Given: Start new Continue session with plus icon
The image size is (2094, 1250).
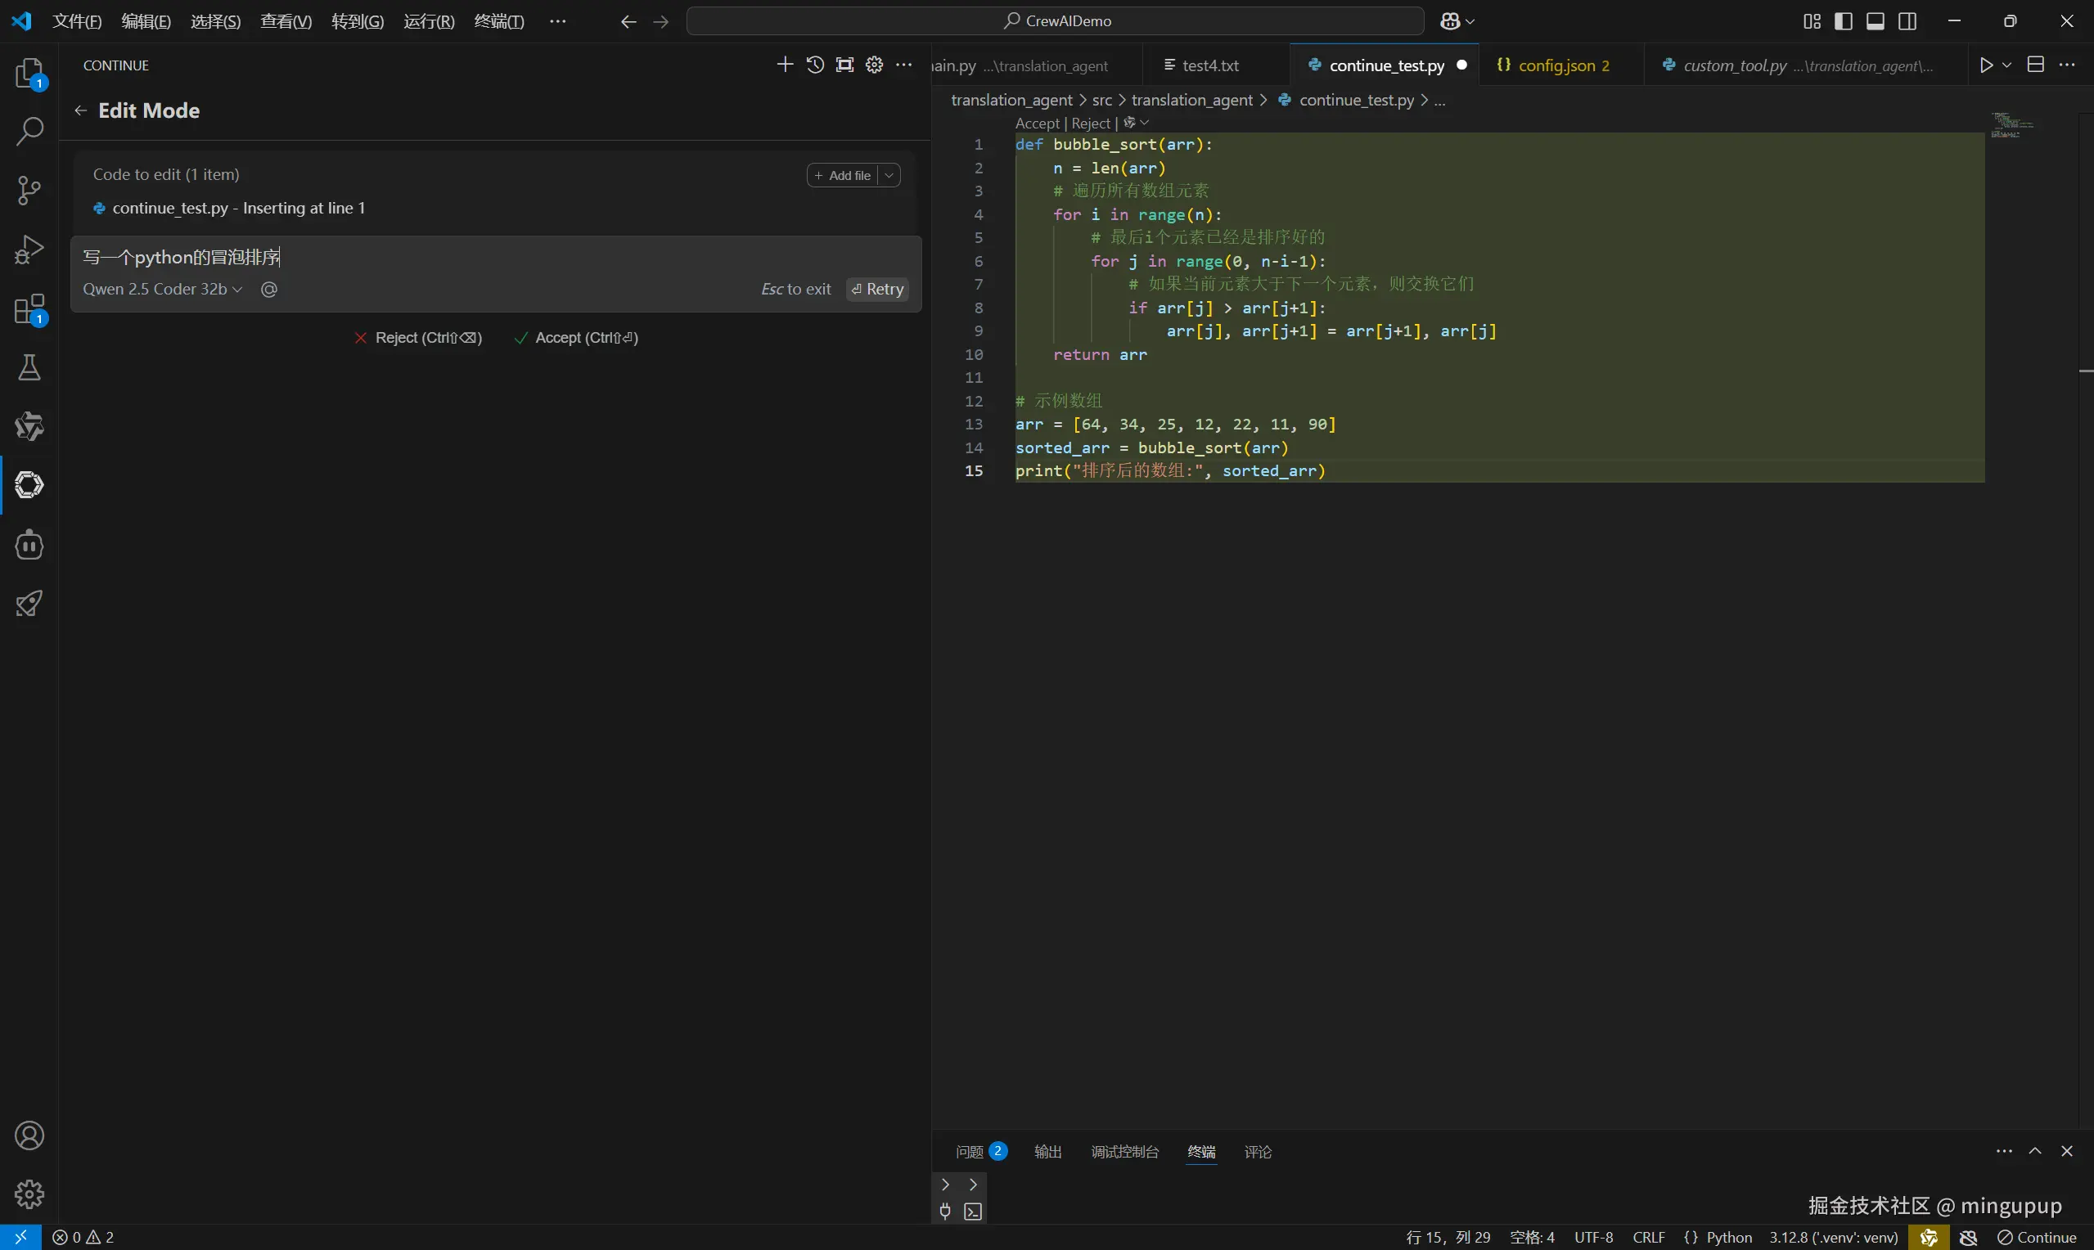Looking at the screenshot, I should pos(784,65).
